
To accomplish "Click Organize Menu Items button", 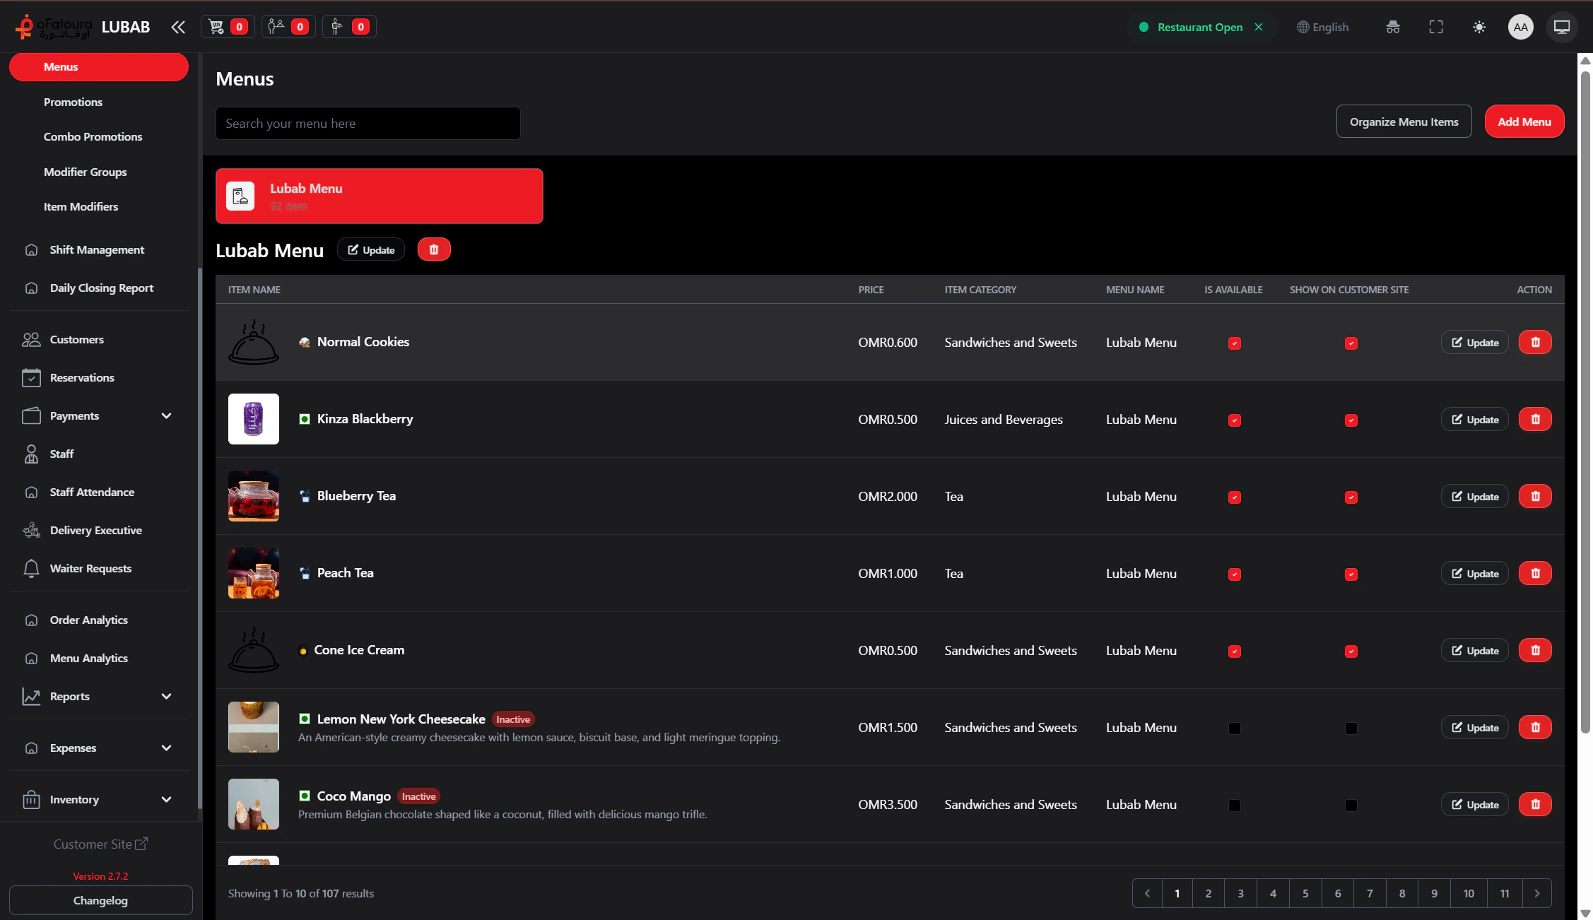I will point(1404,122).
